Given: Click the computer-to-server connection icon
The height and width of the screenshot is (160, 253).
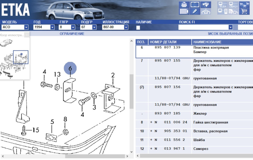Looking at the screenshot, I should click(222, 11).
